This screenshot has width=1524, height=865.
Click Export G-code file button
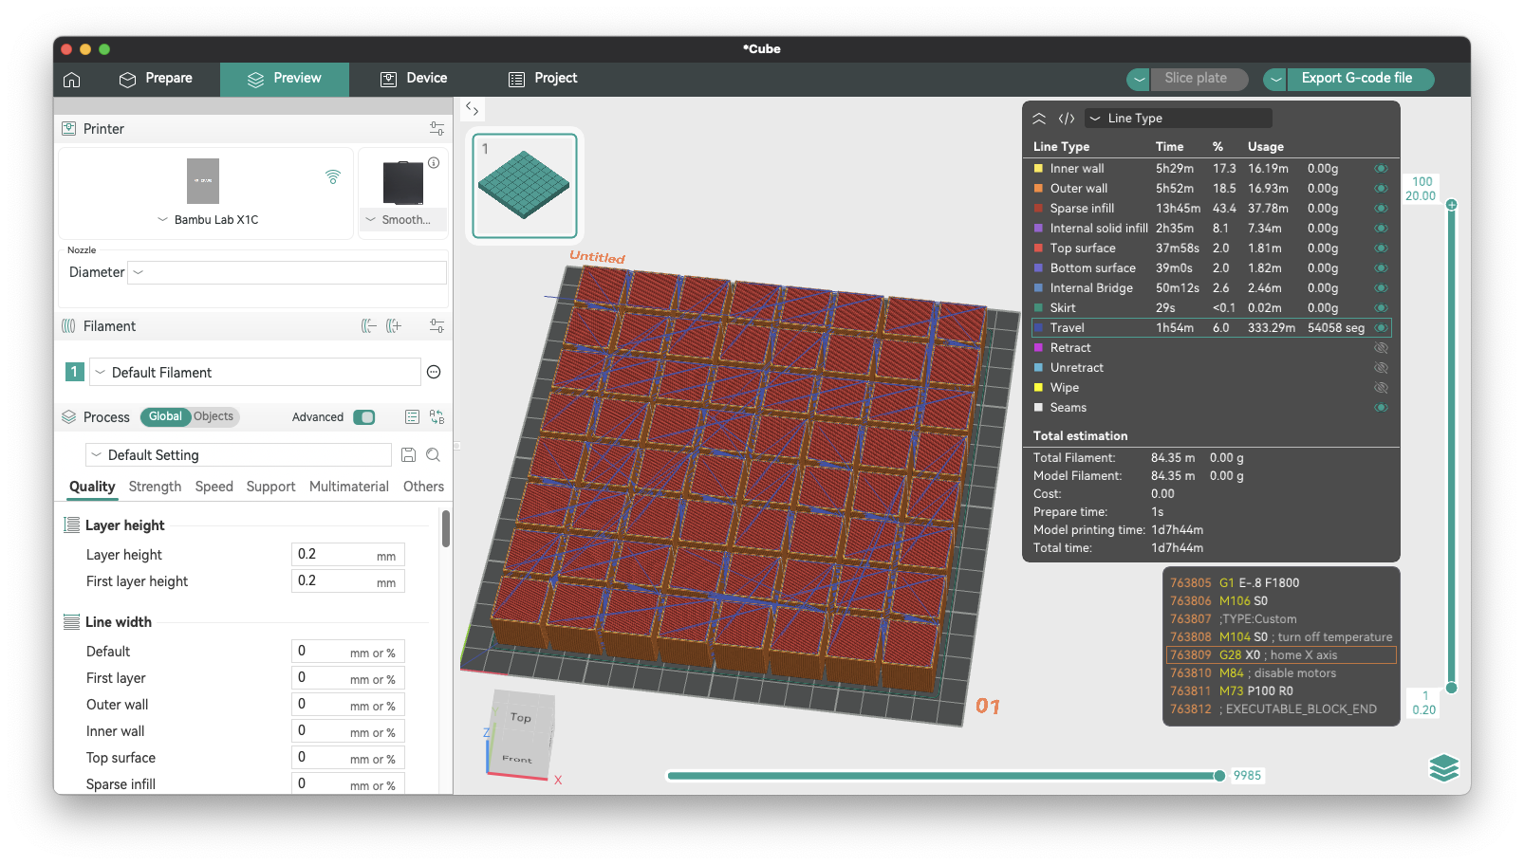[x=1356, y=79]
